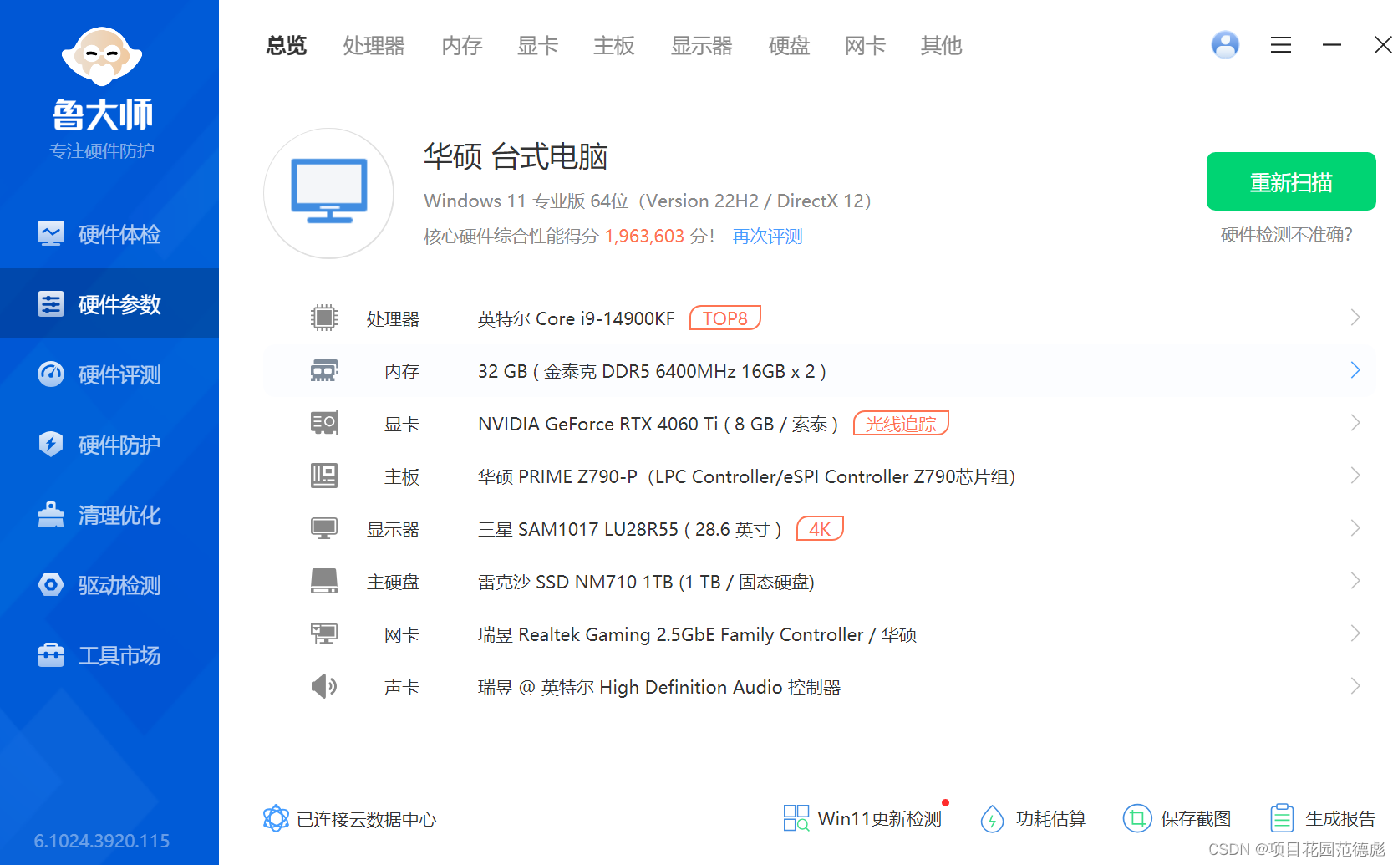Expand the 声卡 row chevron
The width and height of the screenshot is (1398, 865).
click(x=1355, y=686)
